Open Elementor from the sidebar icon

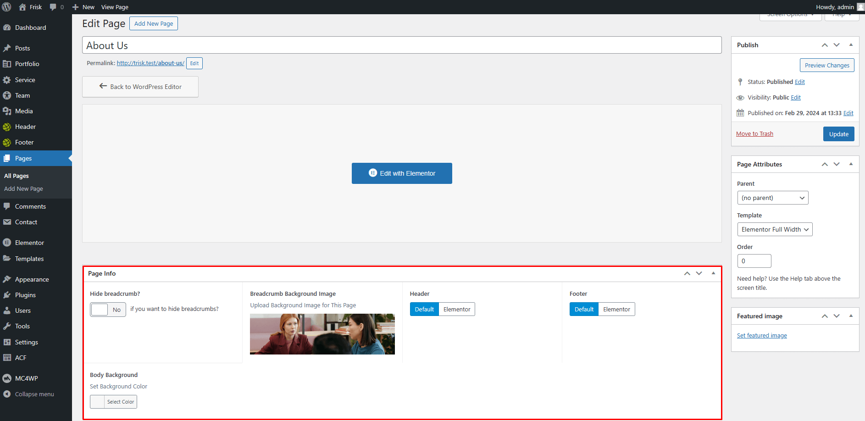[7, 243]
